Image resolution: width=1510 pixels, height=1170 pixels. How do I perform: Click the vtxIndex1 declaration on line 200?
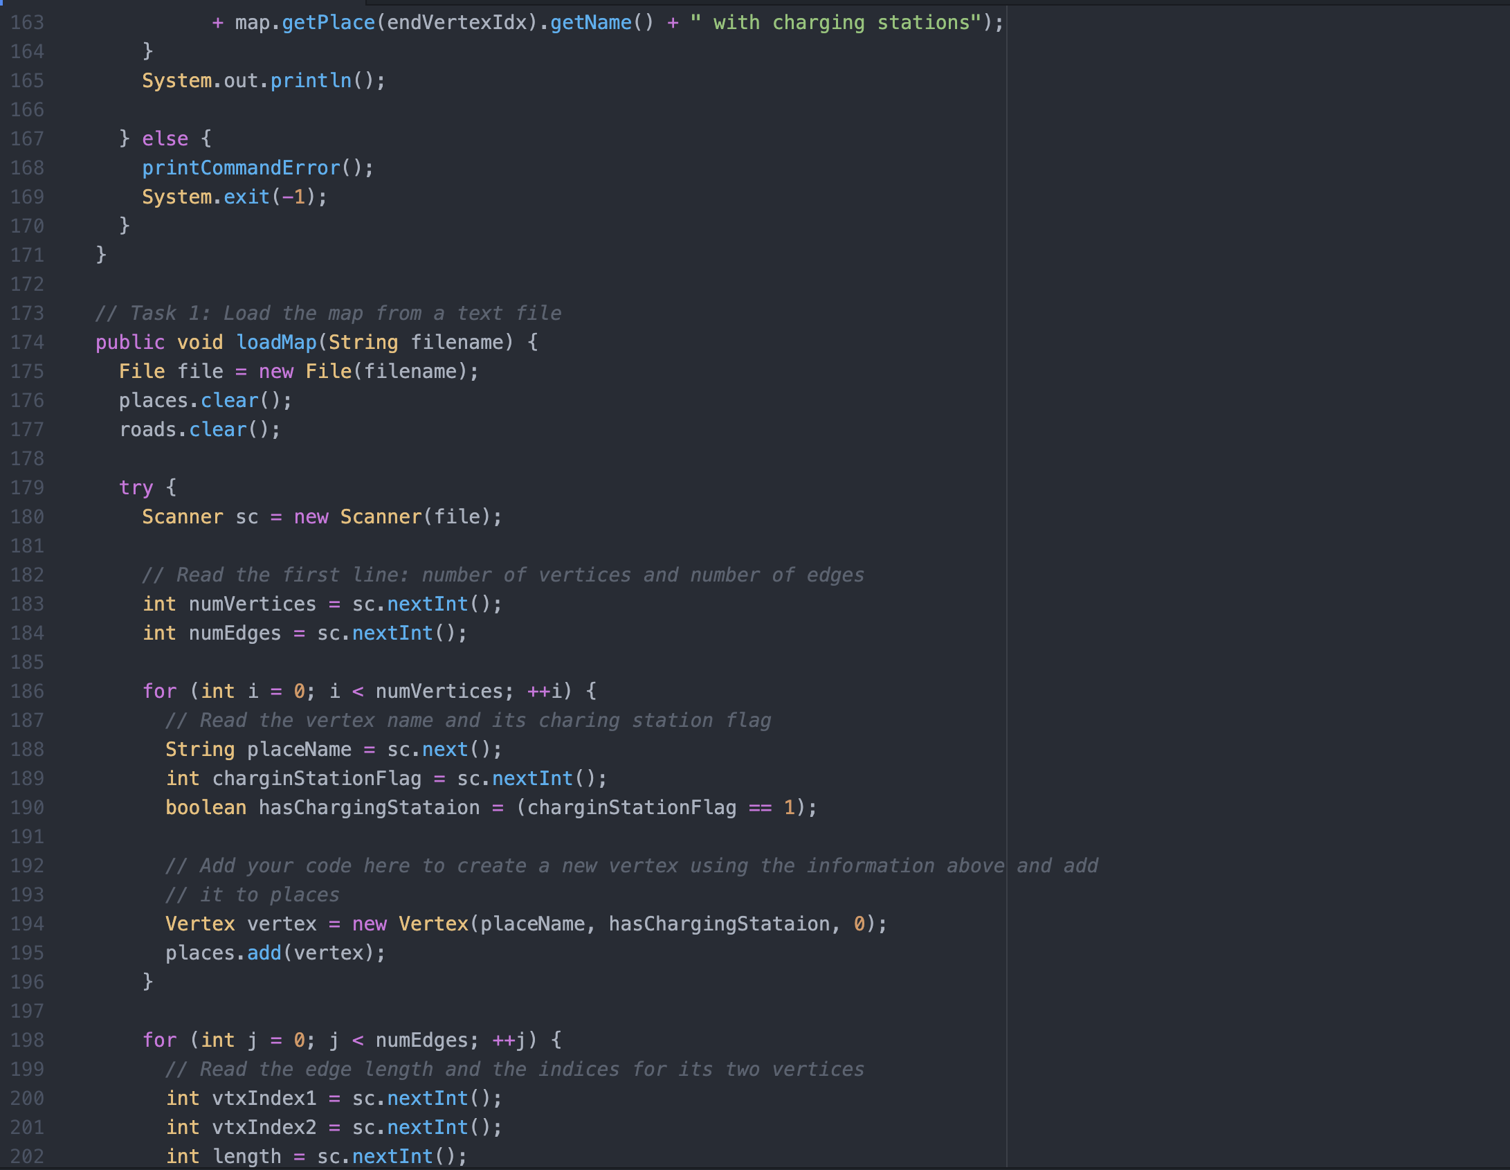point(275,1098)
